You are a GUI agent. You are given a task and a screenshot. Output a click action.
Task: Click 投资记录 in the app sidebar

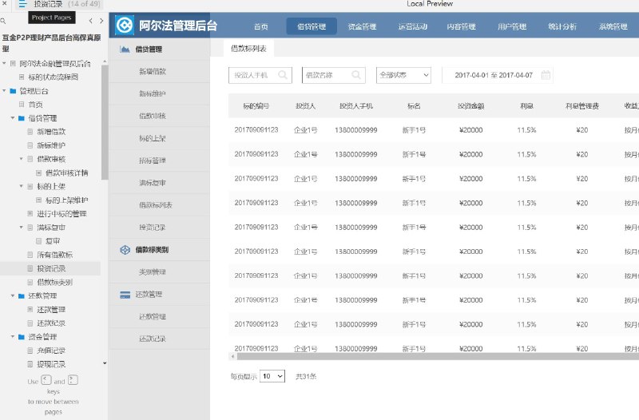153,228
